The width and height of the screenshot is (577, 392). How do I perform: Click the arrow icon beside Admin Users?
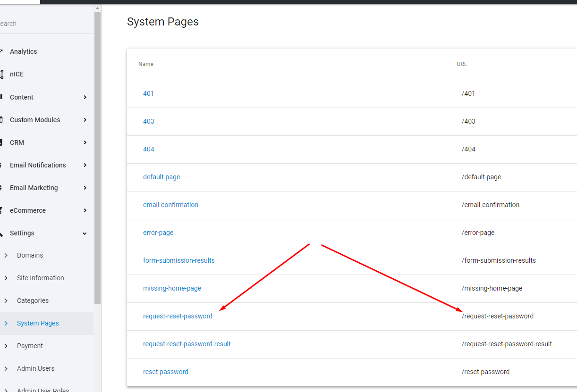coord(6,368)
